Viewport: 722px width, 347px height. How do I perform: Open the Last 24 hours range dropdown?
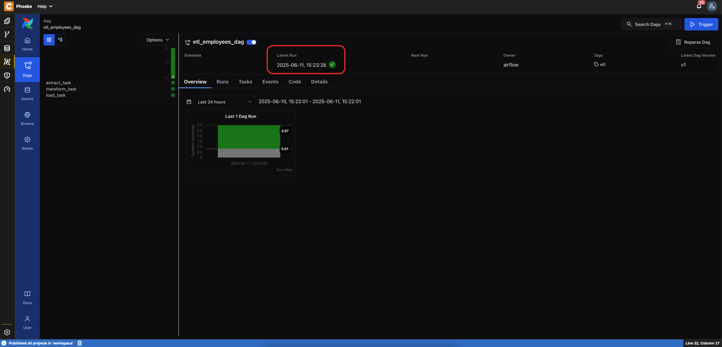click(x=225, y=102)
